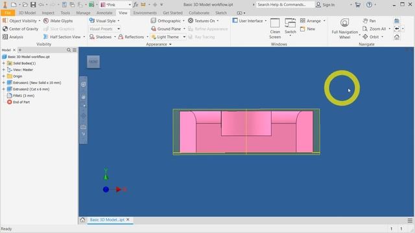Expand the Appearance panel arrow

(170, 45)
